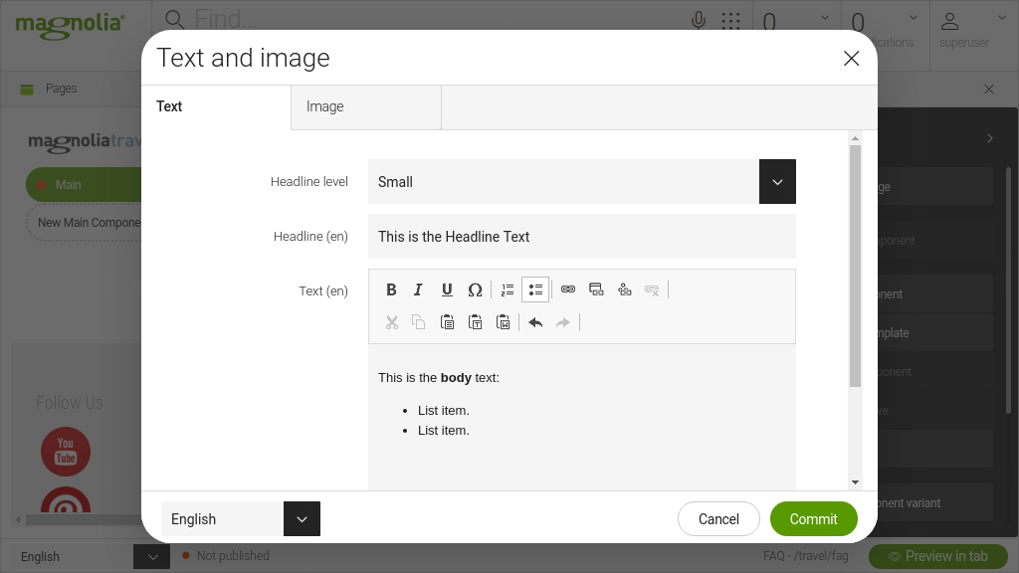Click Preview in tab button
The height and width of the screenshot is (573, 1019).
[938, 556]
